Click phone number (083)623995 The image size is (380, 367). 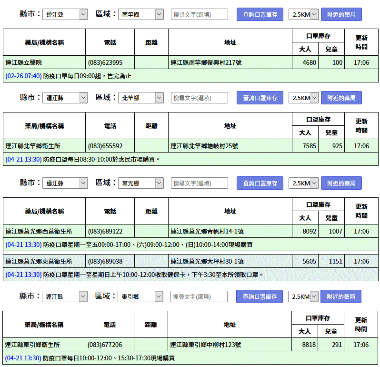click(x=105, y=62)
